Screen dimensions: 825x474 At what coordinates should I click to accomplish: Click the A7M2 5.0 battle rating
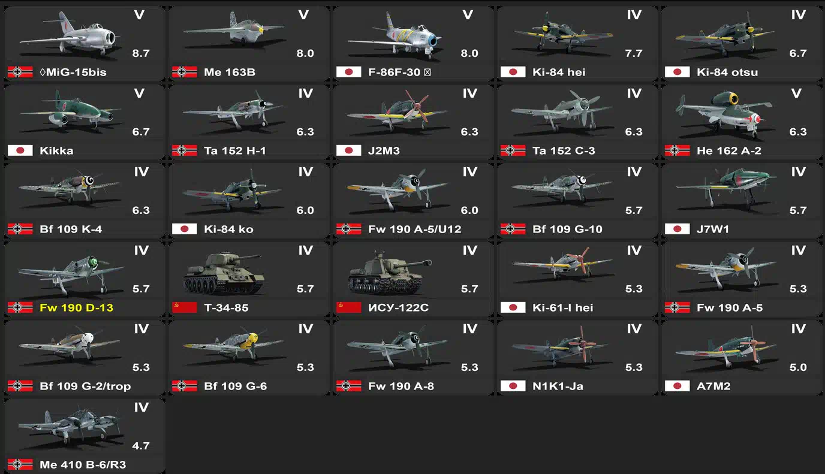[x=798, y=367]
